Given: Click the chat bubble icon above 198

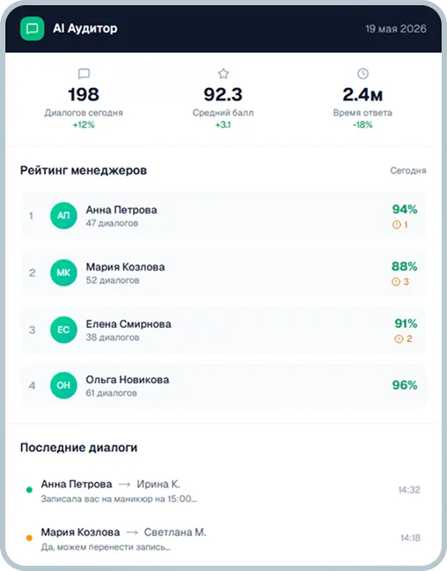Looking at the screenshot, I should click(x=84, y=74).
